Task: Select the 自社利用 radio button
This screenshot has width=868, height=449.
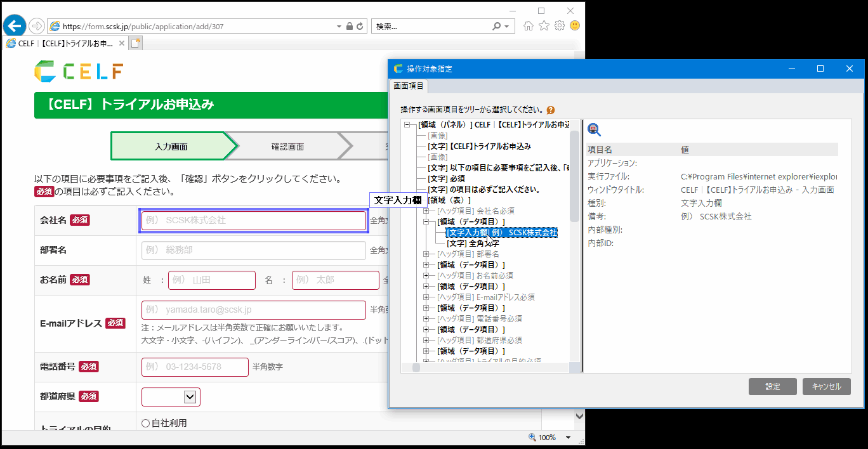Action: [x=145, y=423]
